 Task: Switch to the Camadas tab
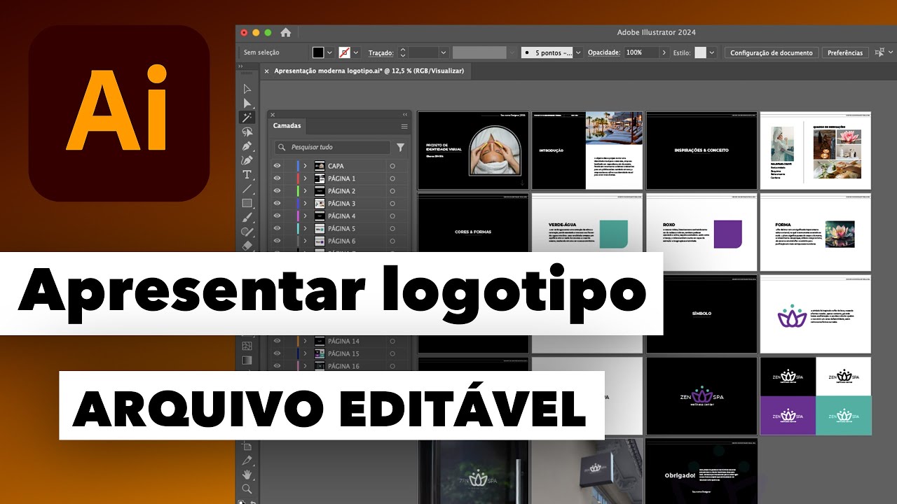point(287,126)
